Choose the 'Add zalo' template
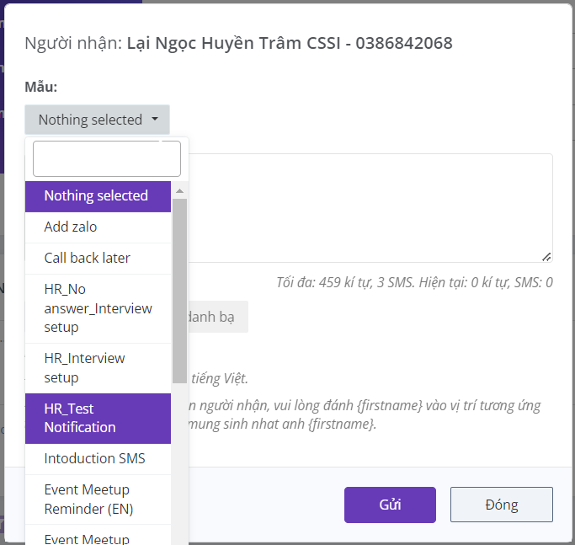 pyautogui.click(x=98, y=227)
